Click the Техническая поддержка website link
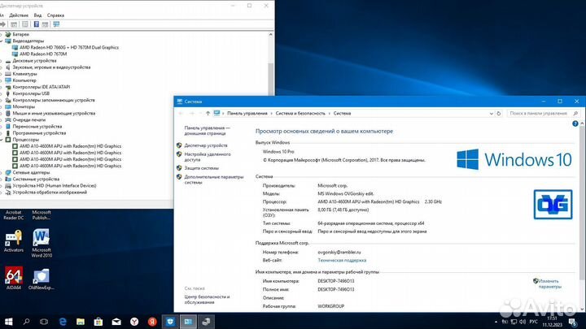586x329 pixels. 342,261
